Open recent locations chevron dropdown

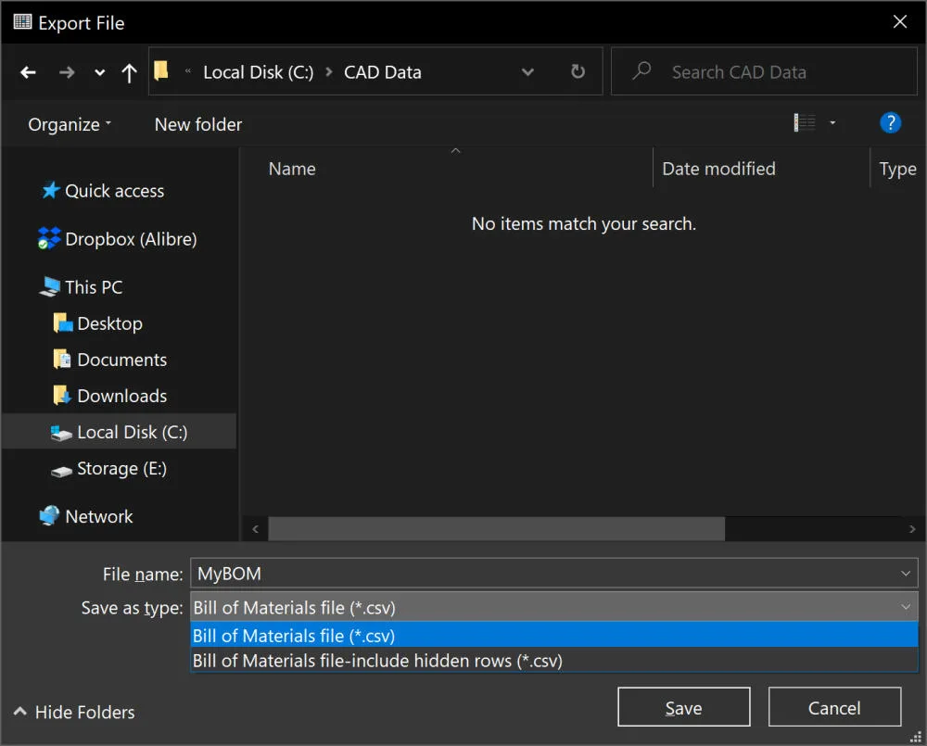[99, 72]
